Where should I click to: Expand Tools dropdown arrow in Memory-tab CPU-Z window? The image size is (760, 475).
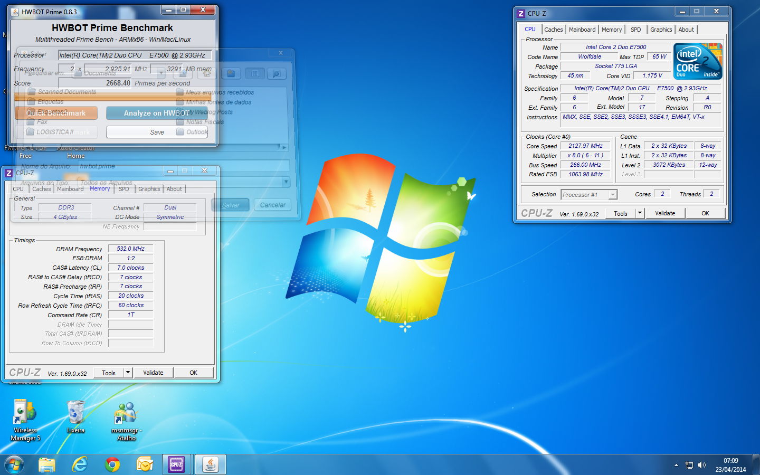[128, 373]
